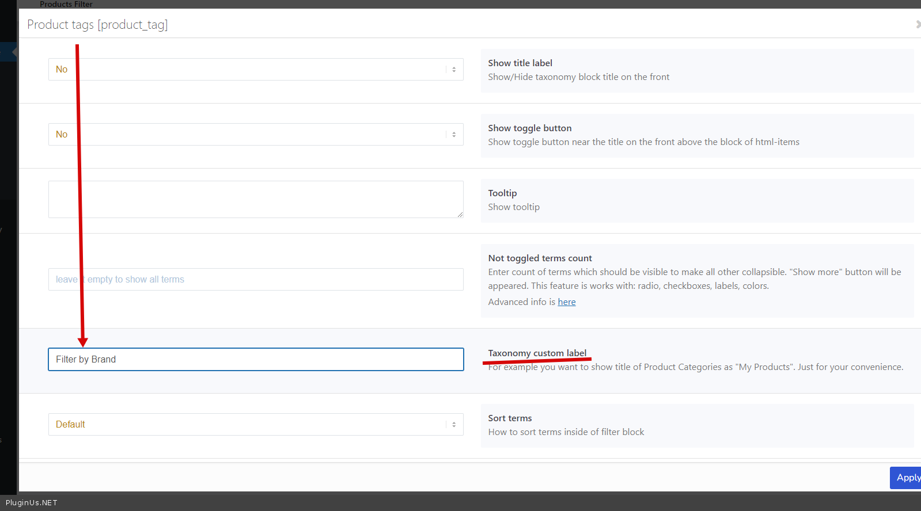The image size is (921, 511).
Task: Click the PluginUs.NET footer text
Action: tap(32, 503)
